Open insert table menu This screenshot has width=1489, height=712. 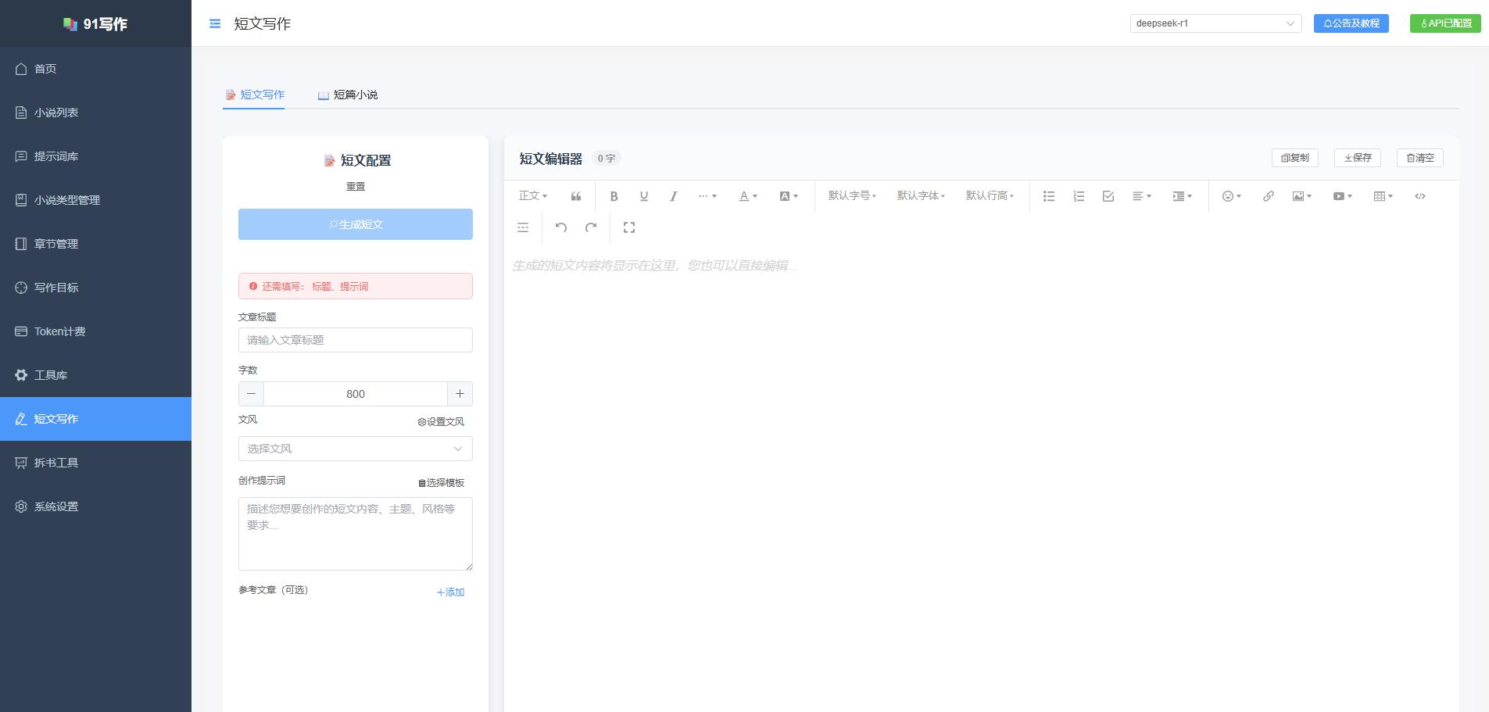coord(1383,196)
